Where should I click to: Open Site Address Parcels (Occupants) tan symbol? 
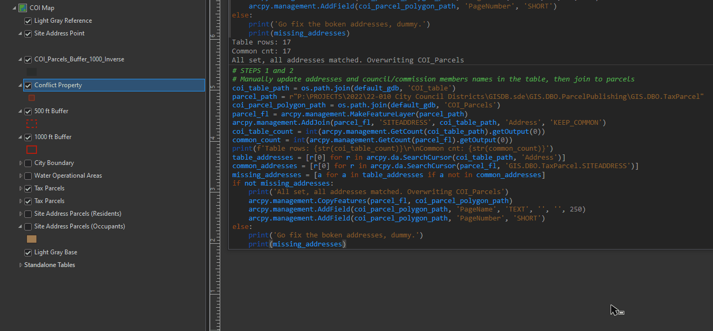pos(32,239)
